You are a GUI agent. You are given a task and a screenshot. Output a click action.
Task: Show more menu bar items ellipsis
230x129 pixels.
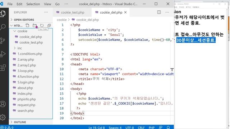pyautogui.click(x=66, y=4)
